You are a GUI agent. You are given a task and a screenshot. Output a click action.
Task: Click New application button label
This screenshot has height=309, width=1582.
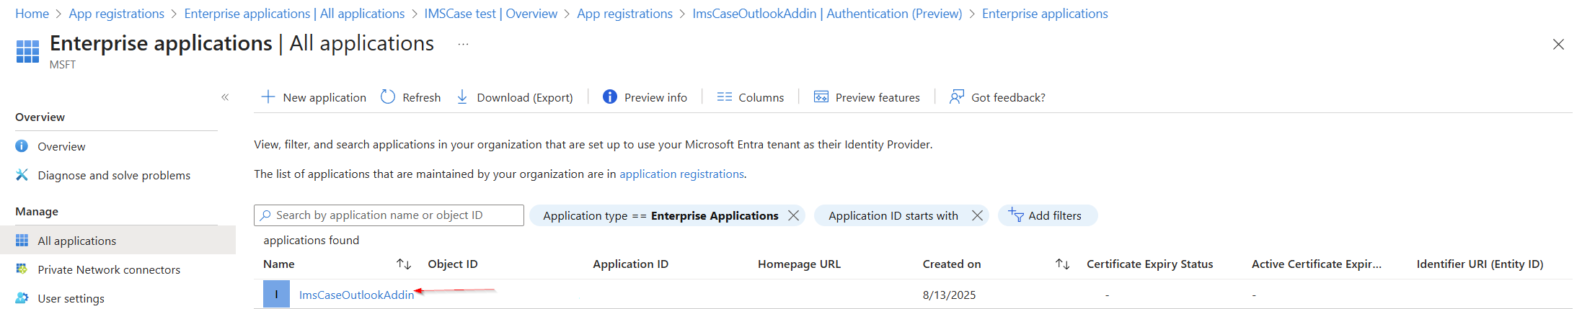(324, 97)
